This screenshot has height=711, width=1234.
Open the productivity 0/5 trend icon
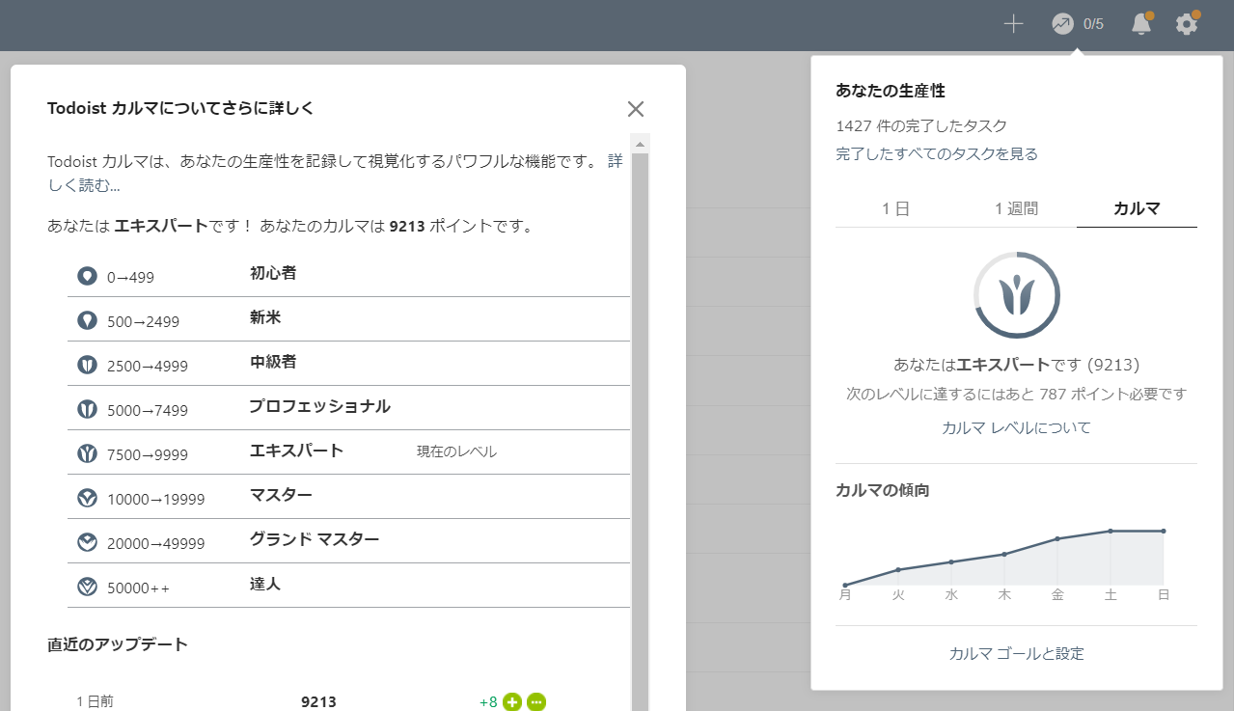coord(1062,24)
